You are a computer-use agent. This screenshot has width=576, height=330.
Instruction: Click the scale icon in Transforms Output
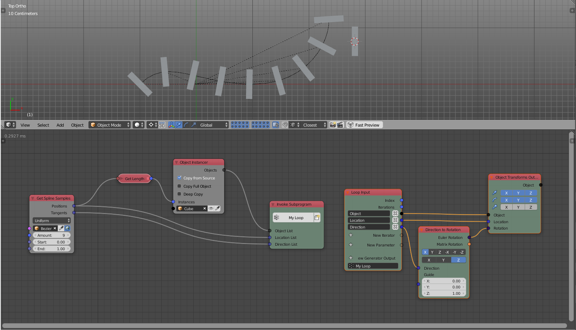pyautogui.click(x=494, y=207)
